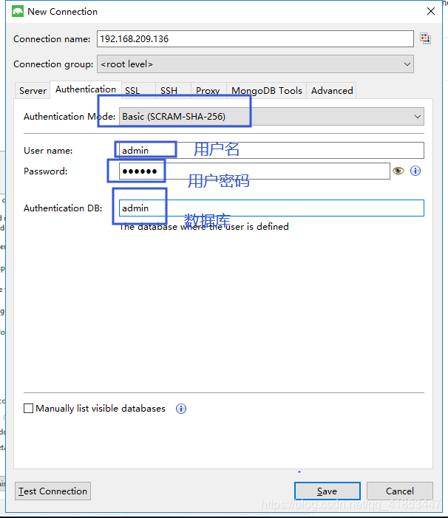This screenshot has width=448, height=518.
Task: Click the 'Password:' label
Action: point(46,171)
